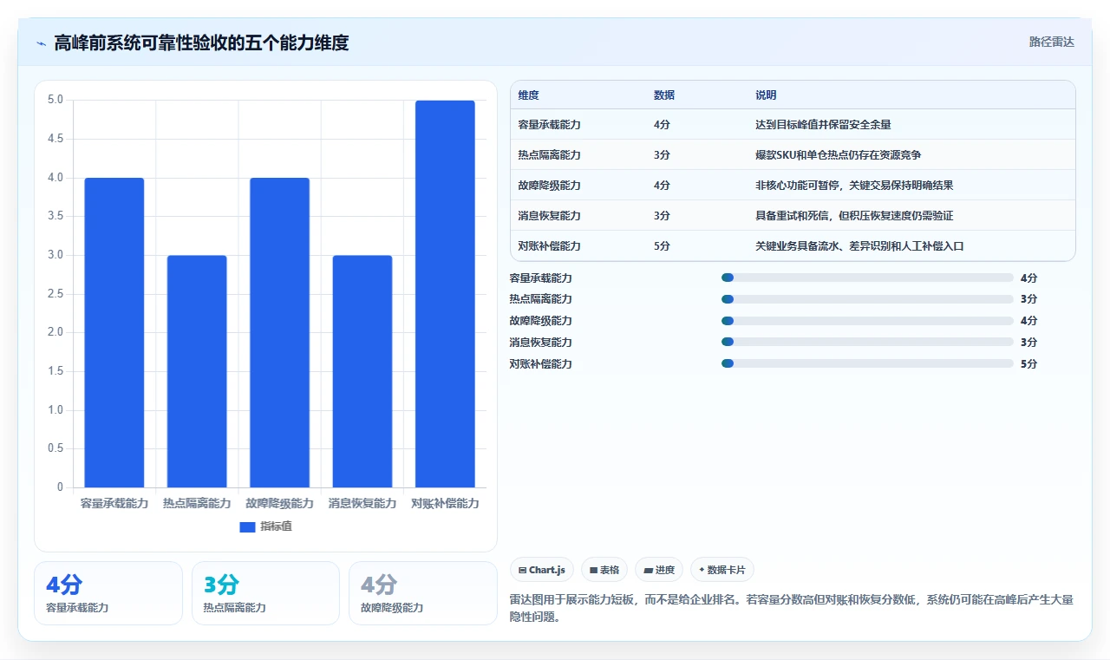Screen dimensions: 1110x660
Task: Click the x-axis label 容量承载能力 under the chart
Action: (x=114, y=503)
